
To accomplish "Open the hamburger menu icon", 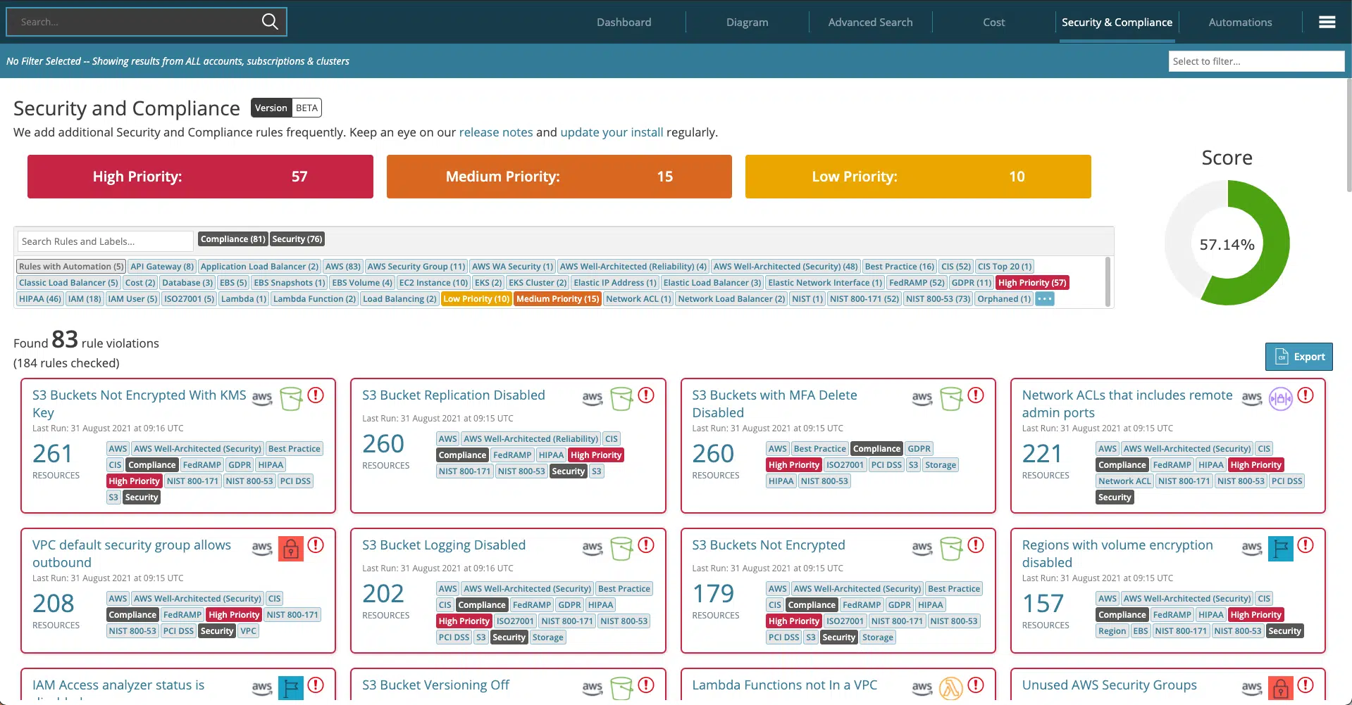I will 1327,23.
